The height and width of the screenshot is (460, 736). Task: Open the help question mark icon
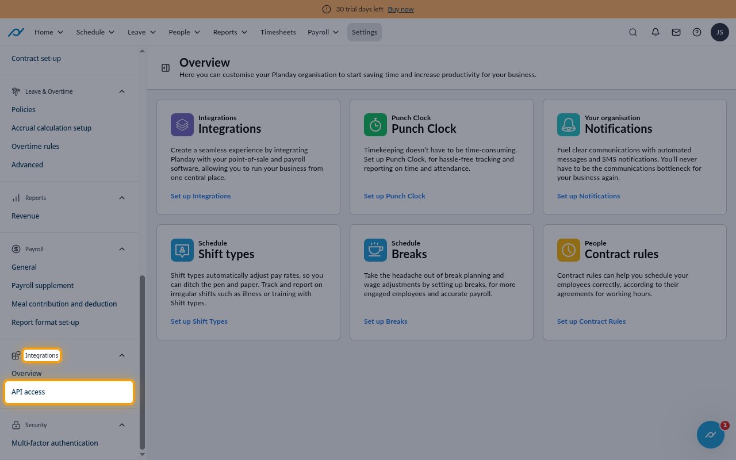(697, 32)
